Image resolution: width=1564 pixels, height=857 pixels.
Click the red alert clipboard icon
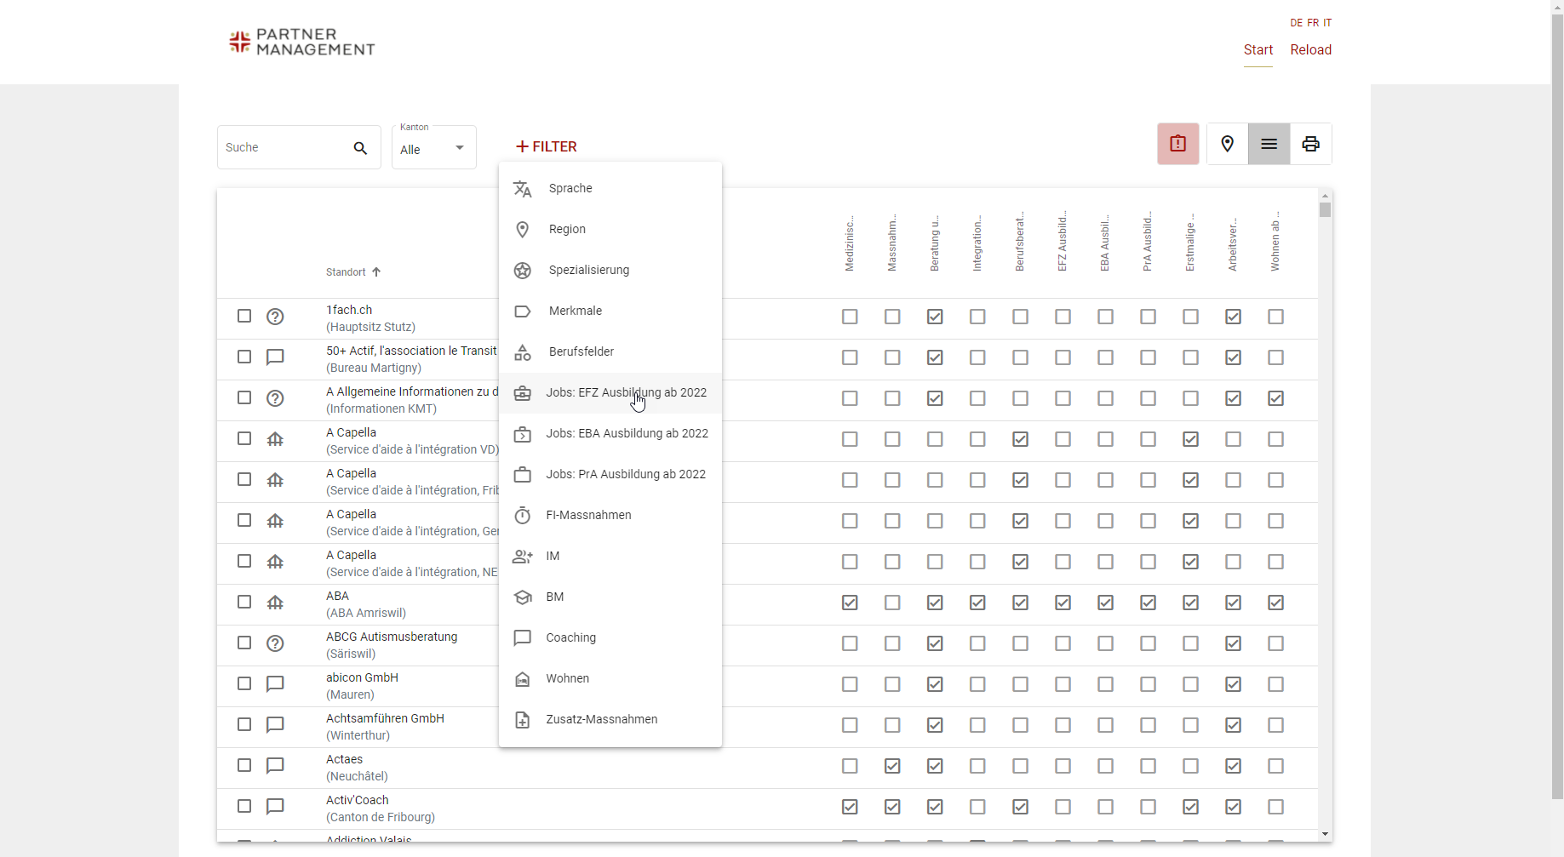(x=1177, y=144)
